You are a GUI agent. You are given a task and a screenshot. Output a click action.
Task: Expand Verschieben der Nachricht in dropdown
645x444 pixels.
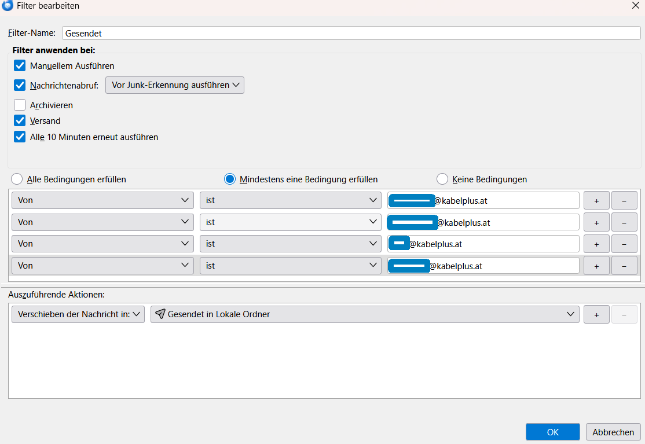pos(78,314)
